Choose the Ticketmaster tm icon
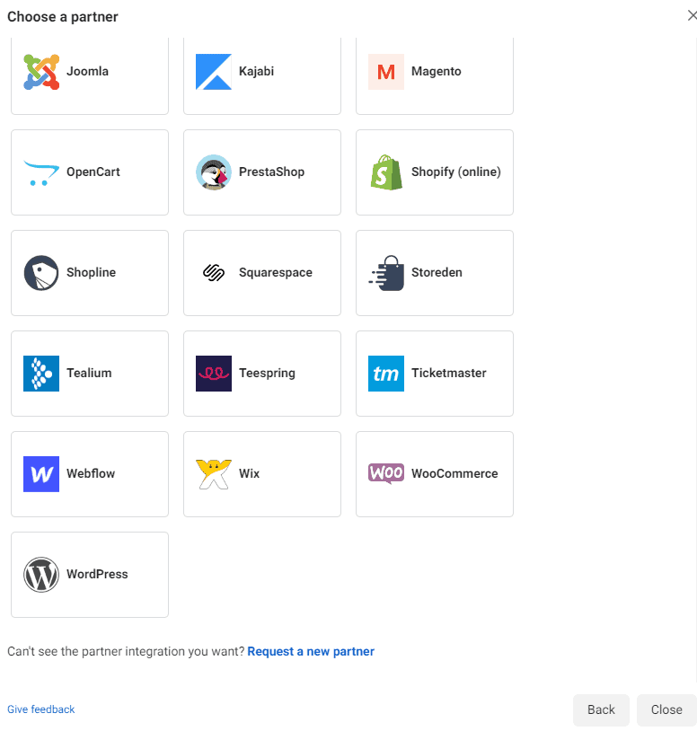The height and width of the screenshot is (731, 697). [386, 374]
